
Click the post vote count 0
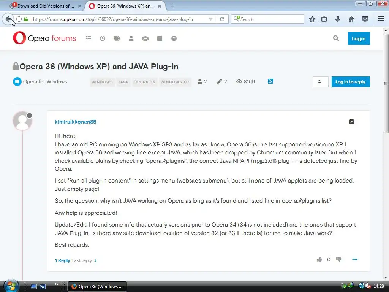pos(329,260)
